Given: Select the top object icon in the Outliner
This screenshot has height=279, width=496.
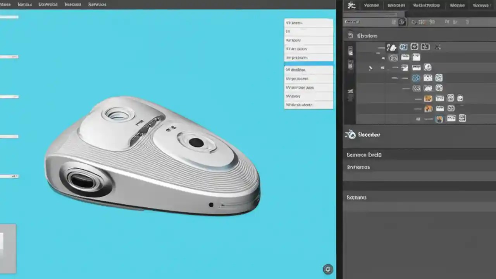Looking at the screenshot, I should [392, 46].
